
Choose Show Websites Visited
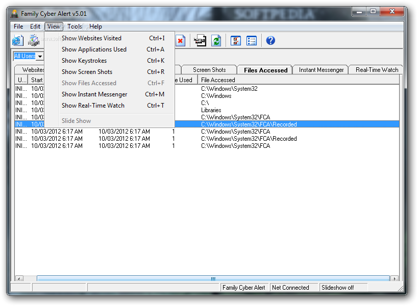click(x=110, y=38)
